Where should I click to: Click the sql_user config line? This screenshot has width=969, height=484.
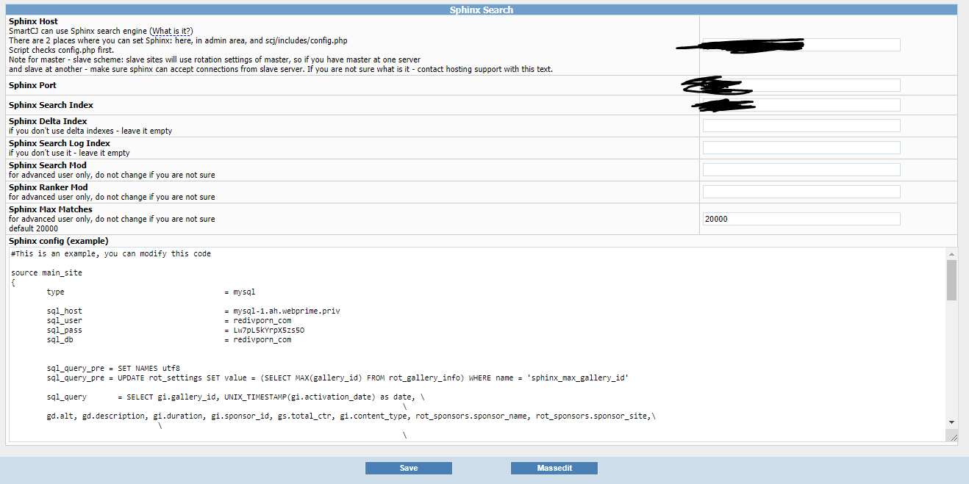pos(169,320)
